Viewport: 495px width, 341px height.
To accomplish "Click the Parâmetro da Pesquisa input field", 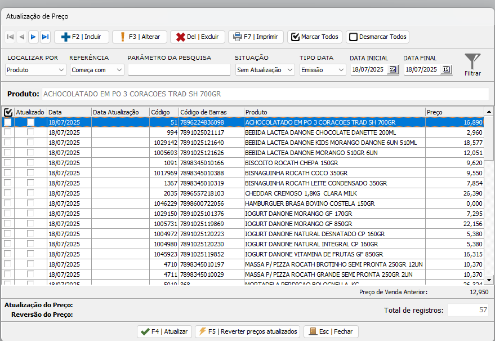I will pyautogui.click(x=179, y=70).
